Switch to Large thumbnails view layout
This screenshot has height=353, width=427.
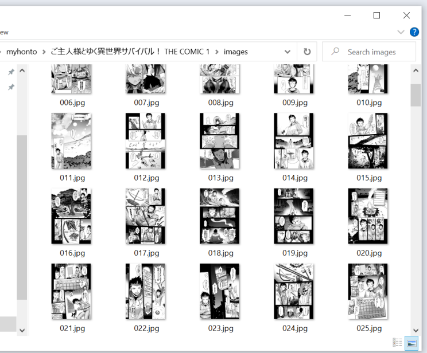pyautogui.click(x=411, y=343)
